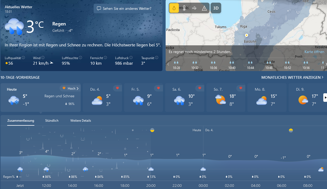Click the text Es regnet noch mindestens 2 Stunden
327x189 pixels.
point(200,52)
